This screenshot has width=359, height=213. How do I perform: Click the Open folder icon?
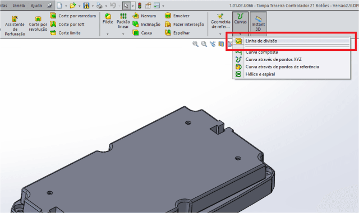click(73, 6)
